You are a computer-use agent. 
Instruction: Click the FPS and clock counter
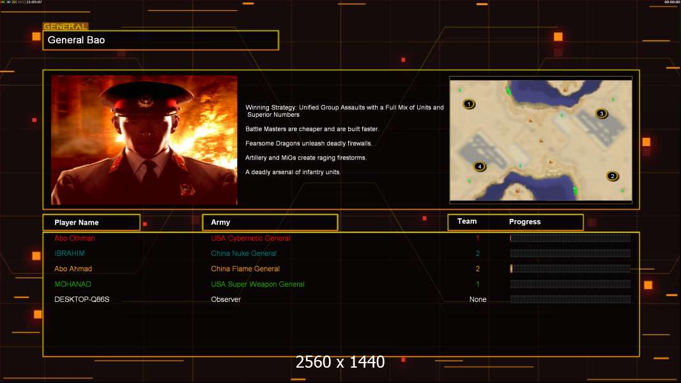pos(21,2)
